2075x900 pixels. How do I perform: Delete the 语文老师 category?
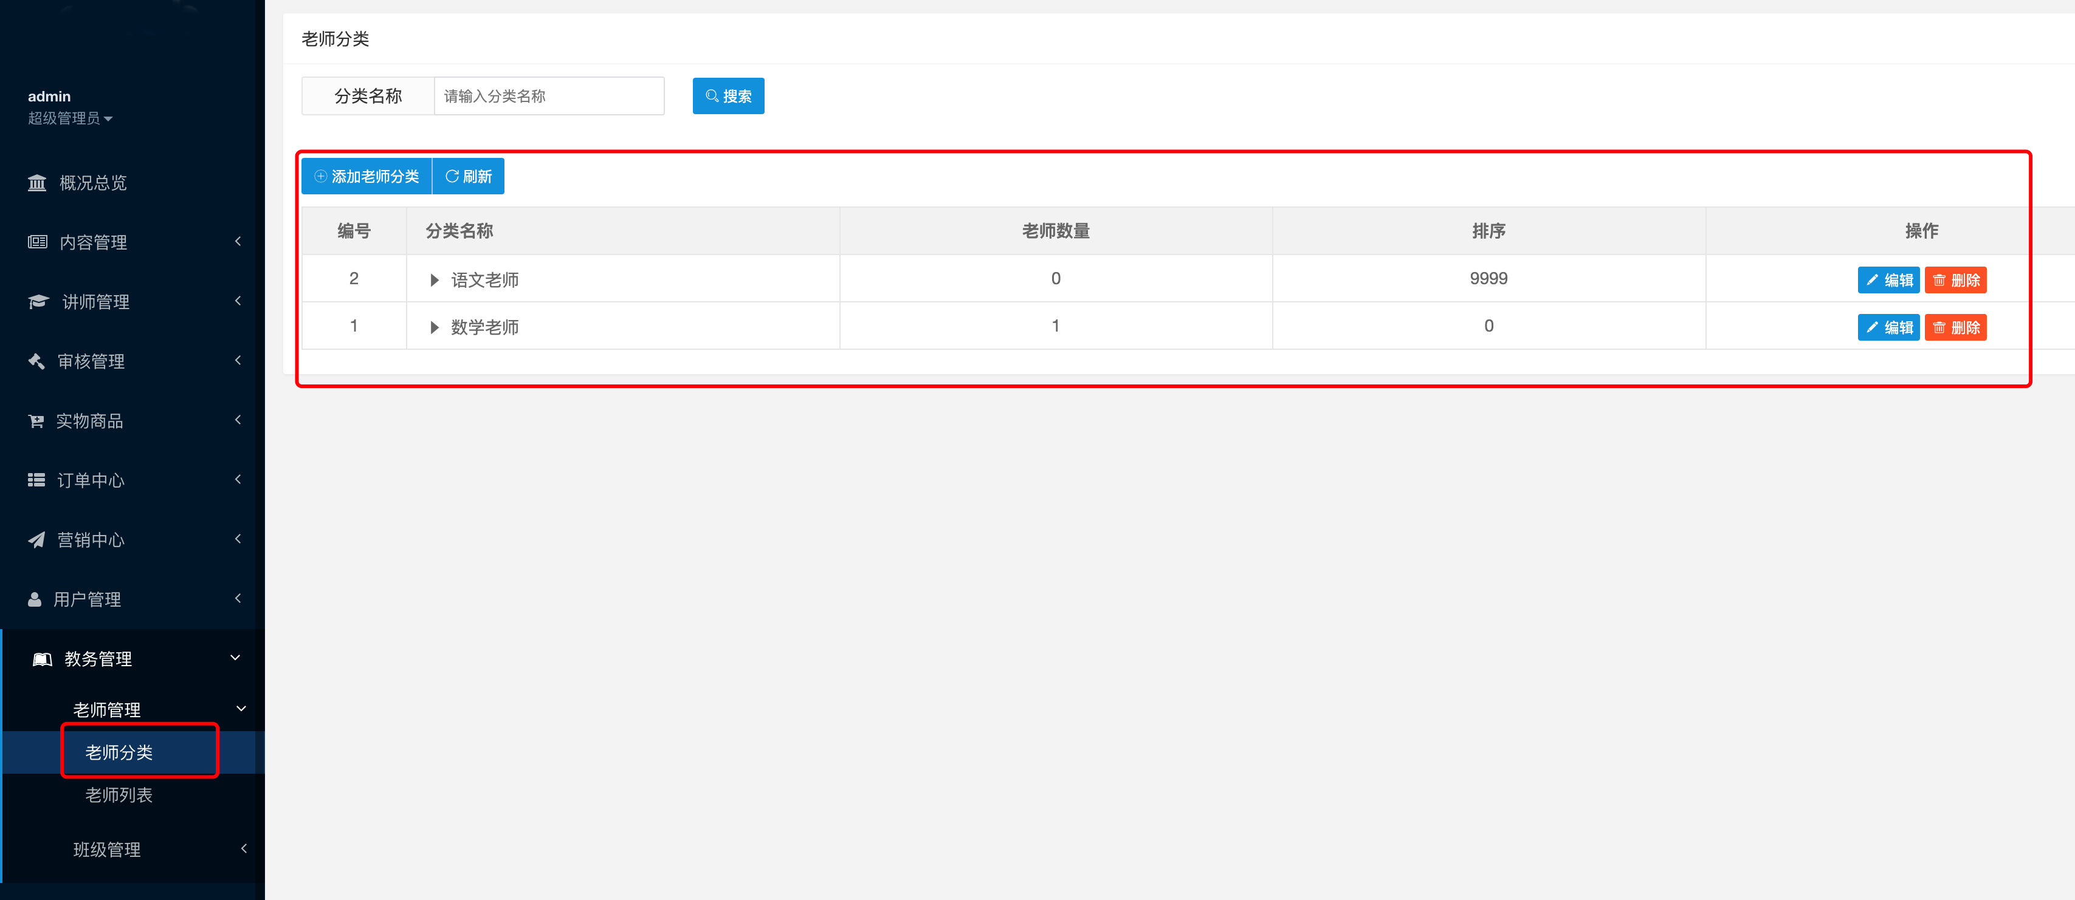[1955, 280]
